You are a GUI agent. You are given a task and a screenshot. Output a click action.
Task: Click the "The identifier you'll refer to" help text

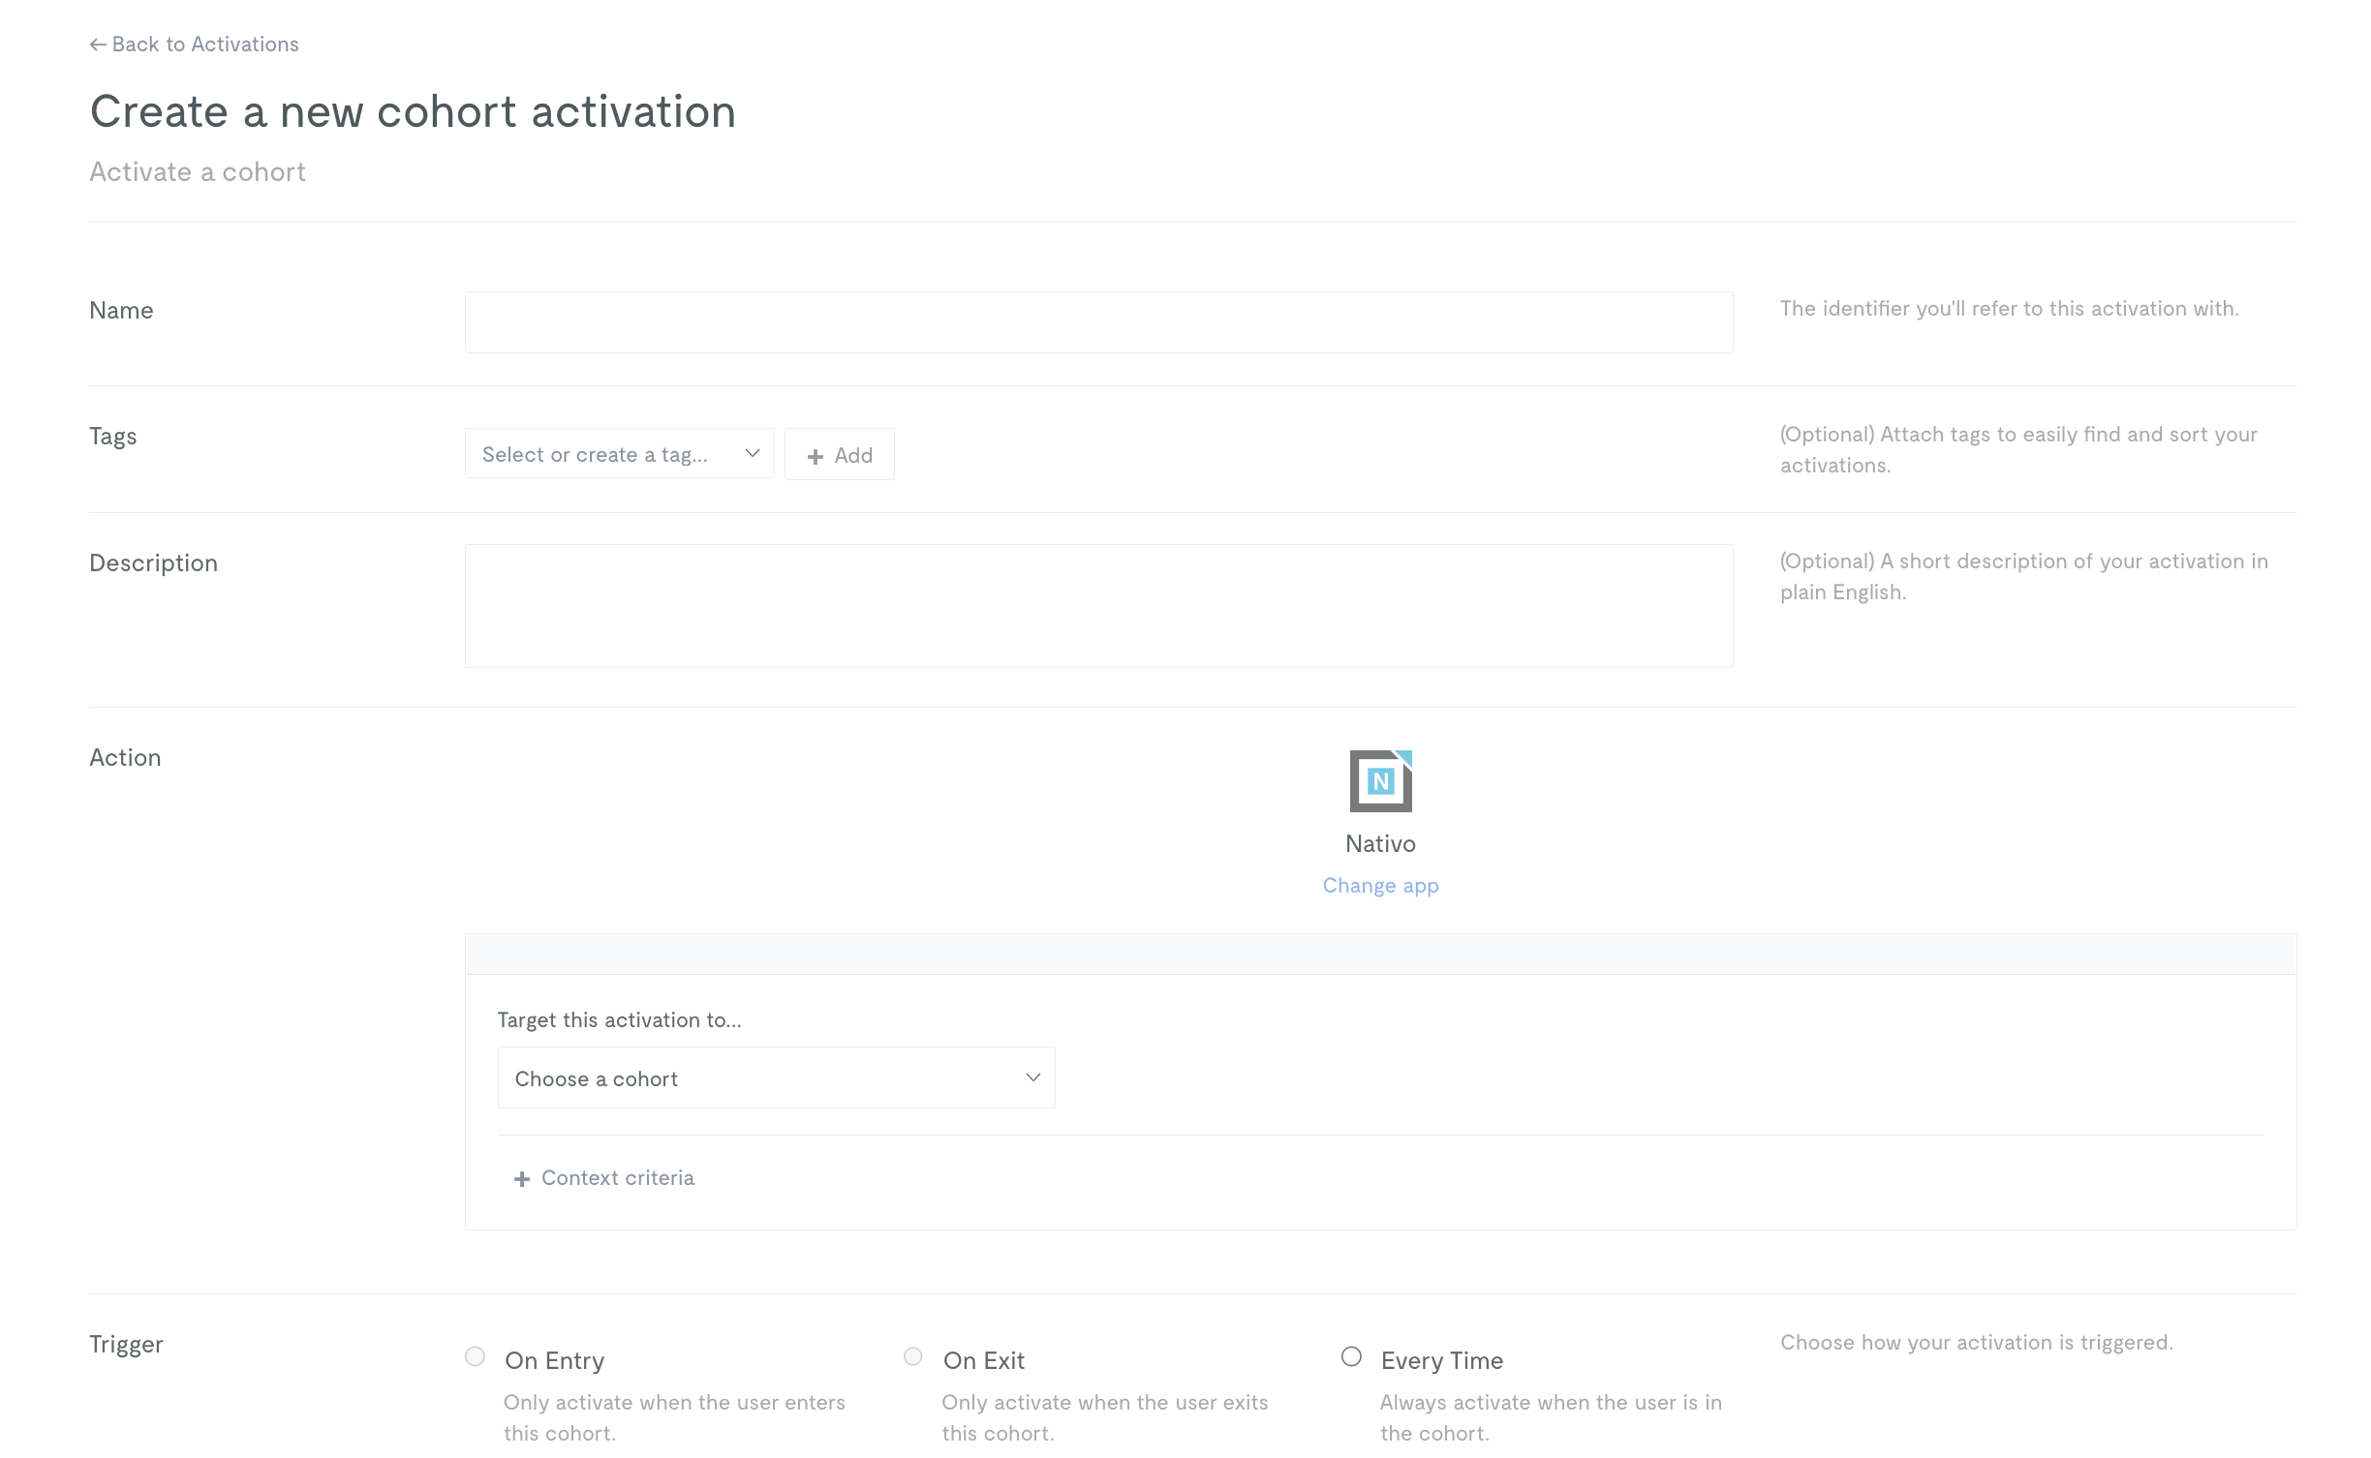click(x=2010, y=309)
